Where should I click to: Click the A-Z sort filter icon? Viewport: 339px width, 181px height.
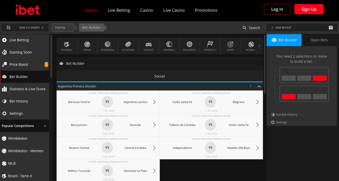click(x=8, y=28)
